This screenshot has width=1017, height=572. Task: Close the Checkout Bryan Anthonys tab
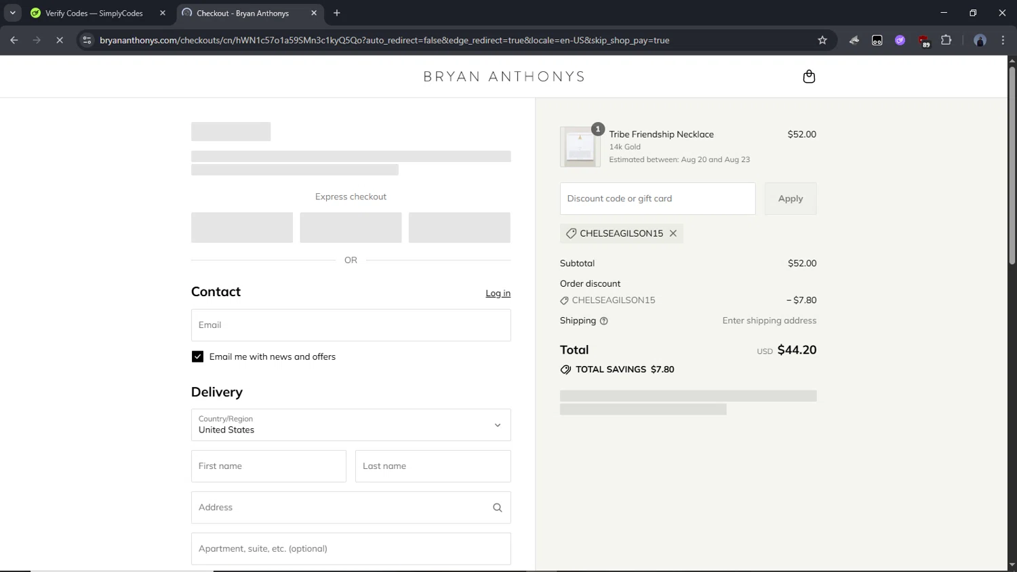coord(314,13)
